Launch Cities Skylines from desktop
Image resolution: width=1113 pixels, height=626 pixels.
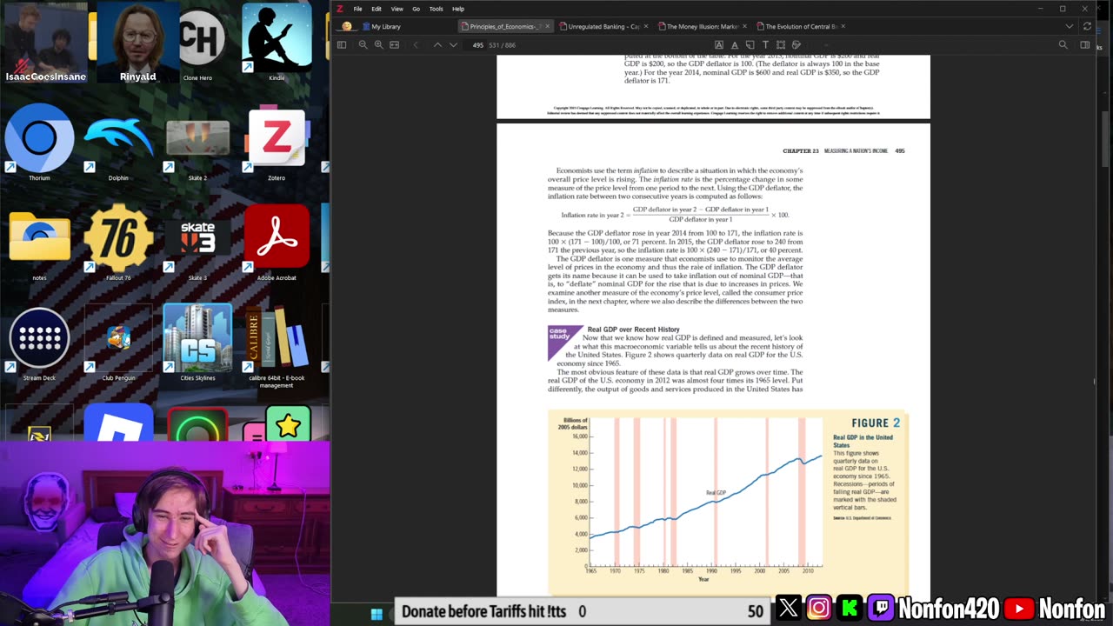coord(197,343)
